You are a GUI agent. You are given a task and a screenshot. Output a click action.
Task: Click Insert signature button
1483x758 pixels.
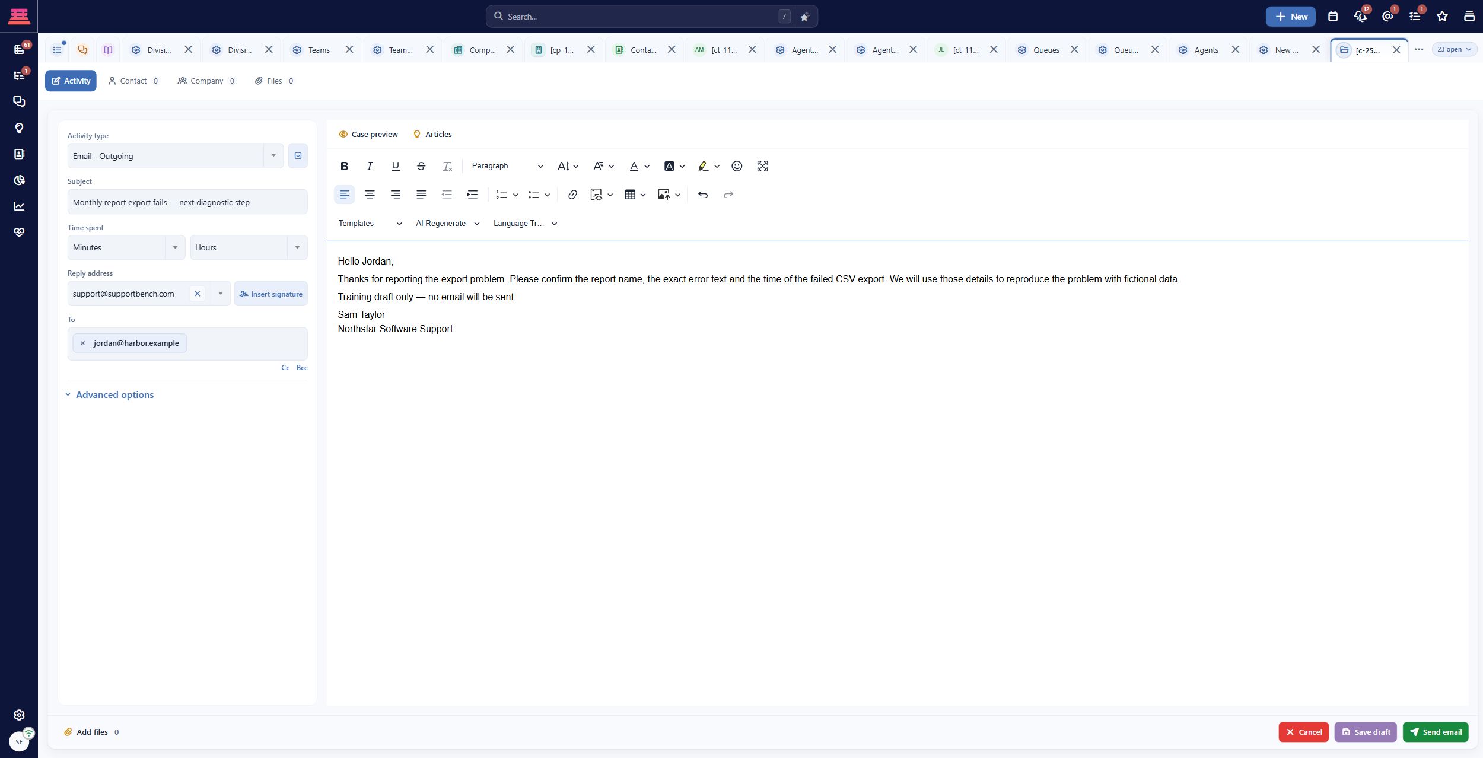271,294
